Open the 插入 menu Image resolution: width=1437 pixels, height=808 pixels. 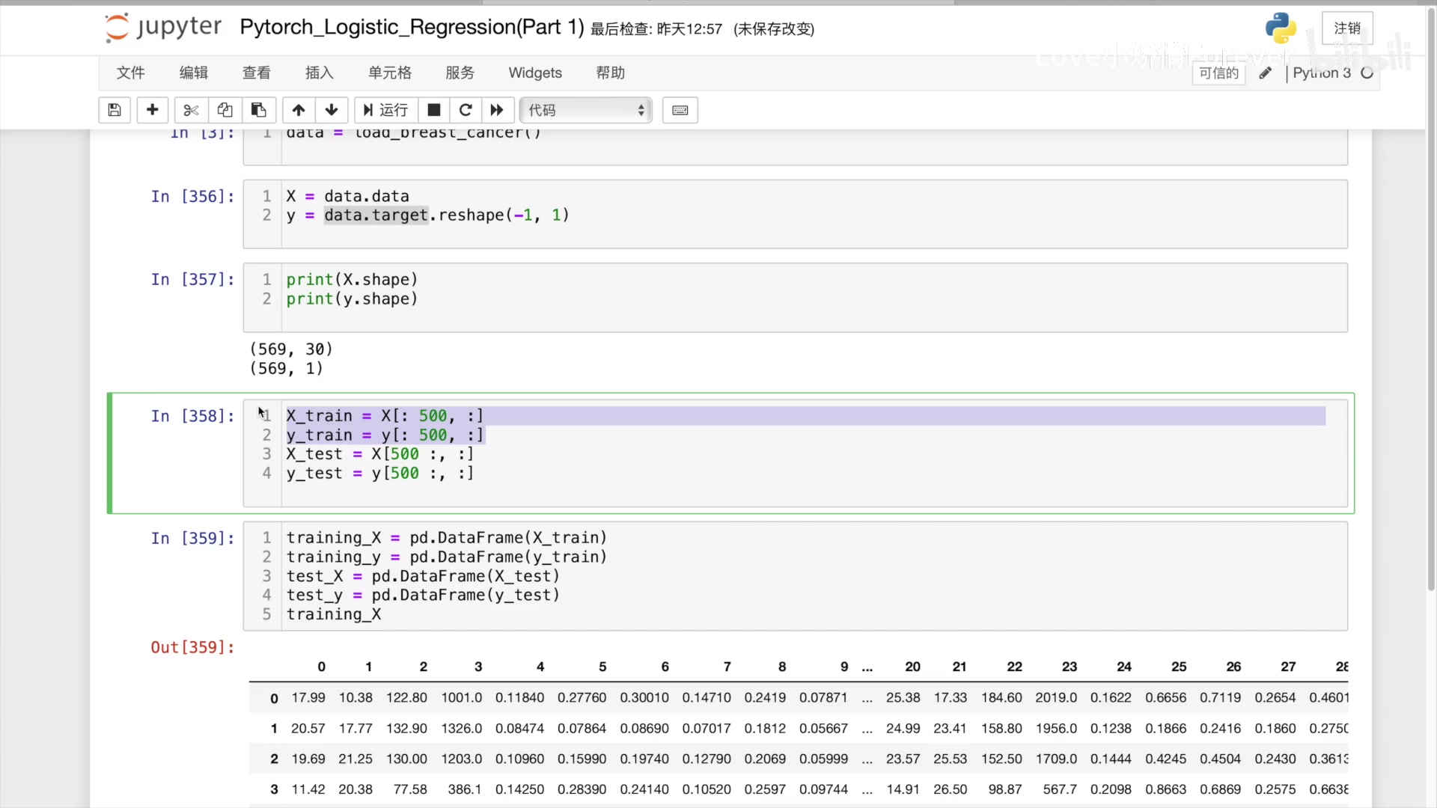pyautogui.click(x=320, y=73)
